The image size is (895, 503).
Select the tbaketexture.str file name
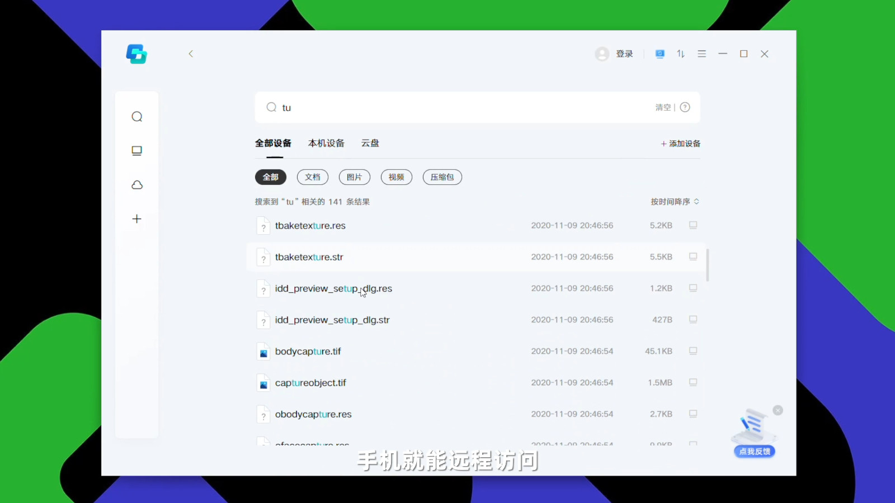pos(309,257)
